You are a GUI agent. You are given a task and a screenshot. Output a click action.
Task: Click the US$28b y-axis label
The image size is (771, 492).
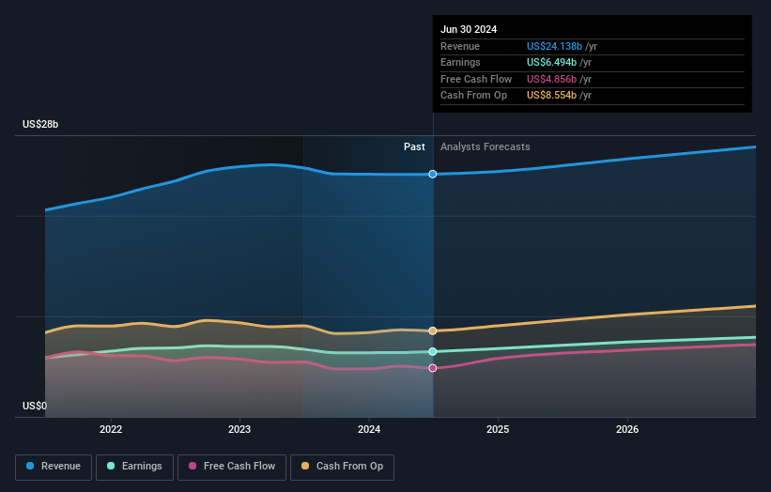tap(40, 124)
